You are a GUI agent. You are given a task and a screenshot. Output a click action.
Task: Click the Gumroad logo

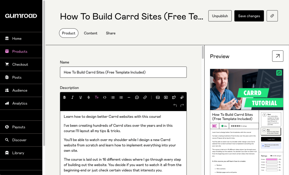click(x=21, y=16)
